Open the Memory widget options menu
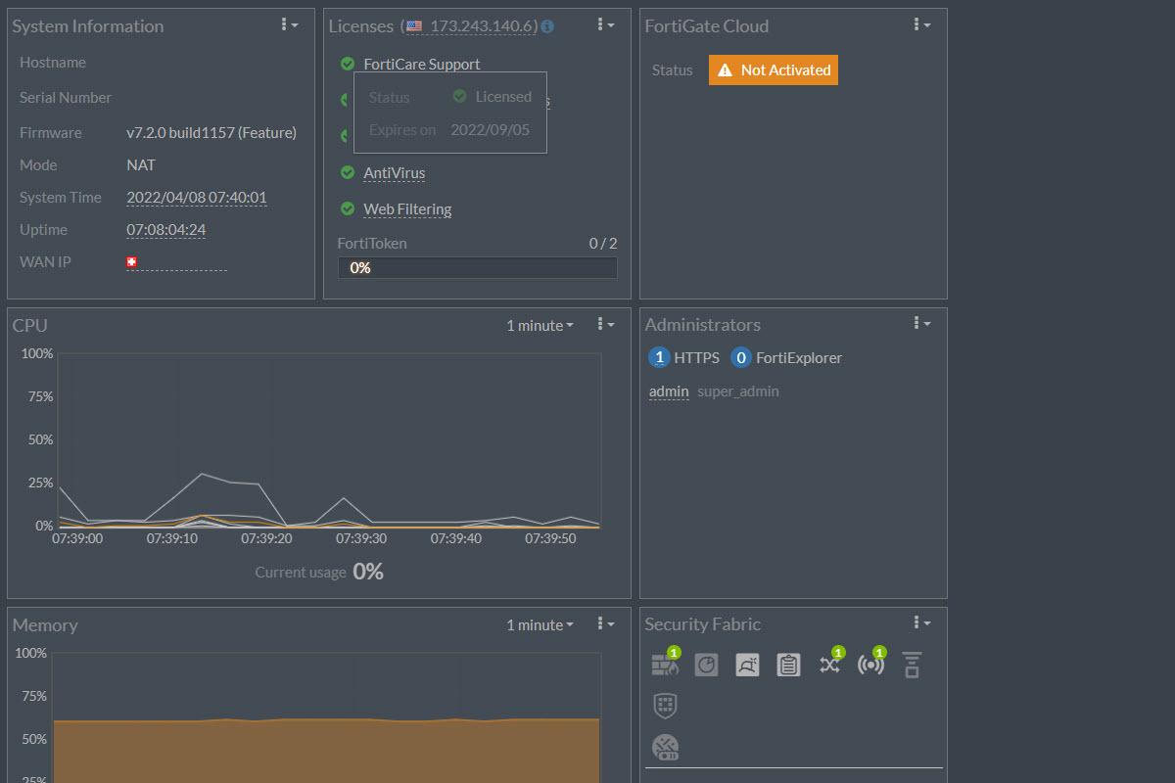Screen dimensions: 1175x783 pos(606,623)
